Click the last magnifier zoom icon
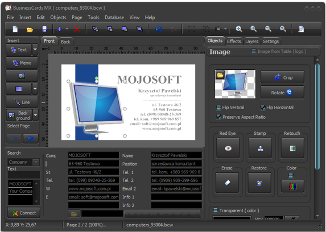 (x=283, y=29)
